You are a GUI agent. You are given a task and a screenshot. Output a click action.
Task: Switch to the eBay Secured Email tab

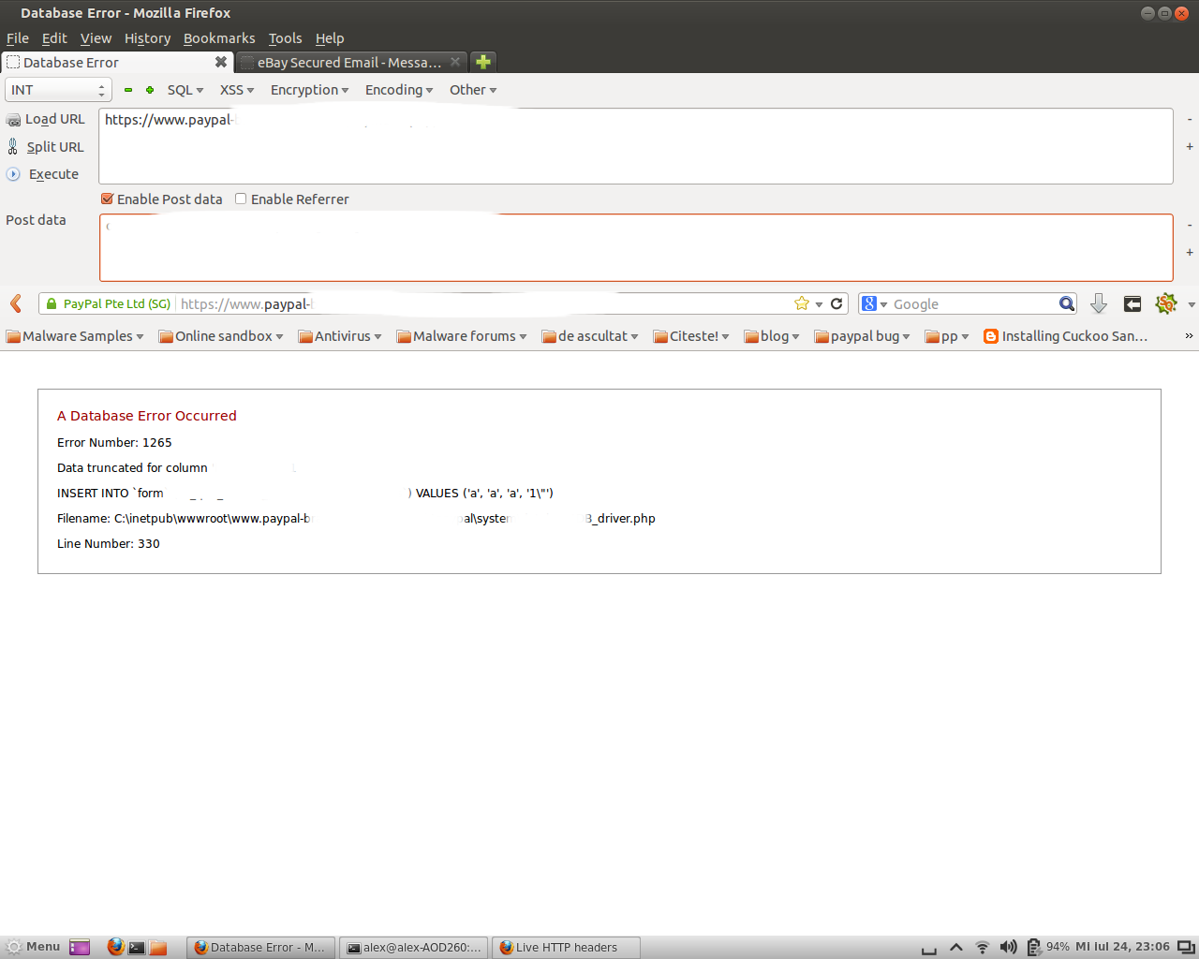point(350,63)
